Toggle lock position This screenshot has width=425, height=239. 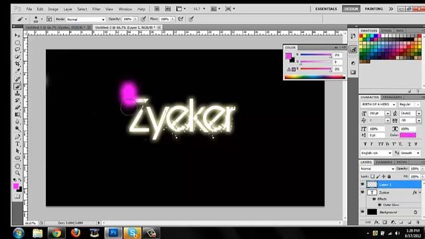click(x=384, y=177)
